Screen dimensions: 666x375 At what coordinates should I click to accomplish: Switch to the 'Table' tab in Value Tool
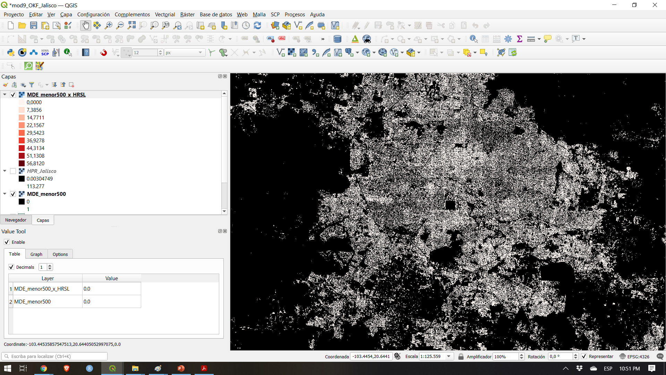coord(15,254)
